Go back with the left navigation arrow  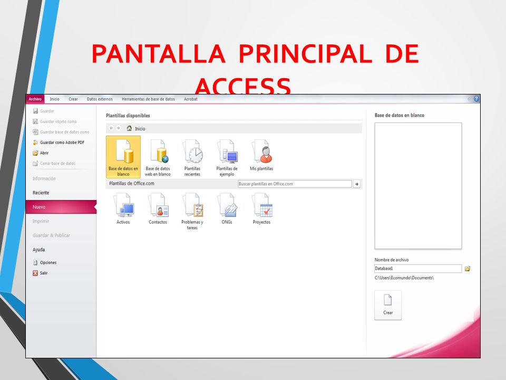tap(111, 128)
